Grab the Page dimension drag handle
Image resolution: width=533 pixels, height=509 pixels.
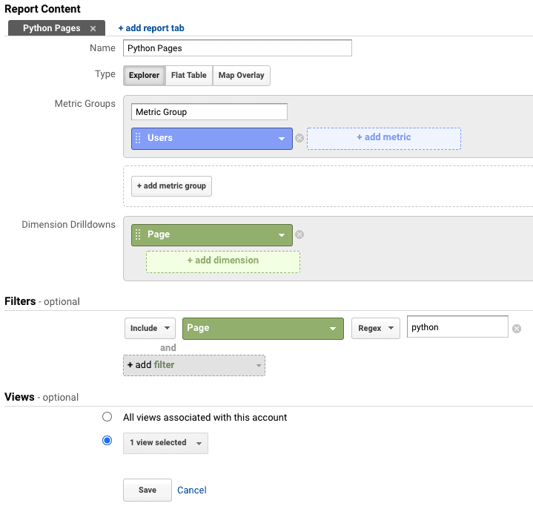pyautogui.click(x=138, y=234)
